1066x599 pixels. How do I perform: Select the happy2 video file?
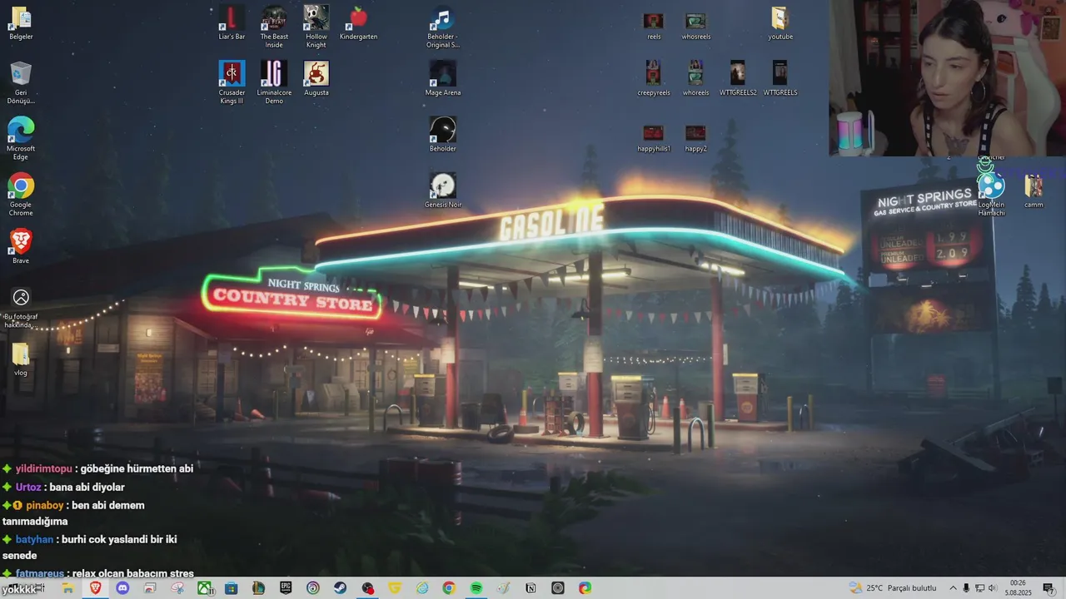[x=695, y=138]
